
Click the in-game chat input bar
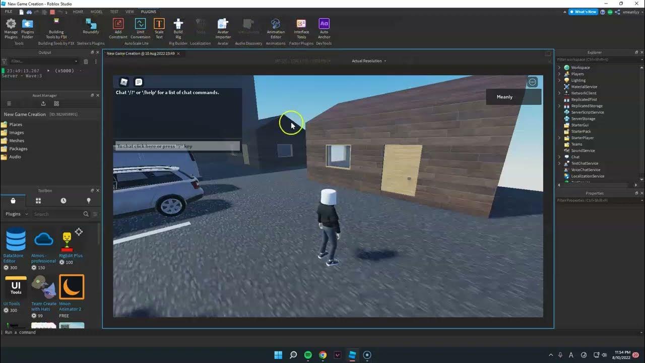coord(177,146)
